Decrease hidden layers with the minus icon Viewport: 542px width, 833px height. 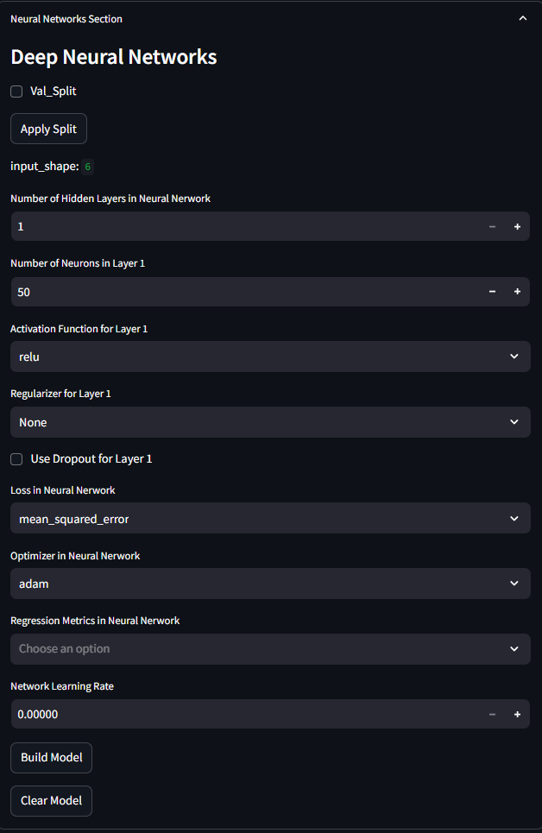(492, 226)
